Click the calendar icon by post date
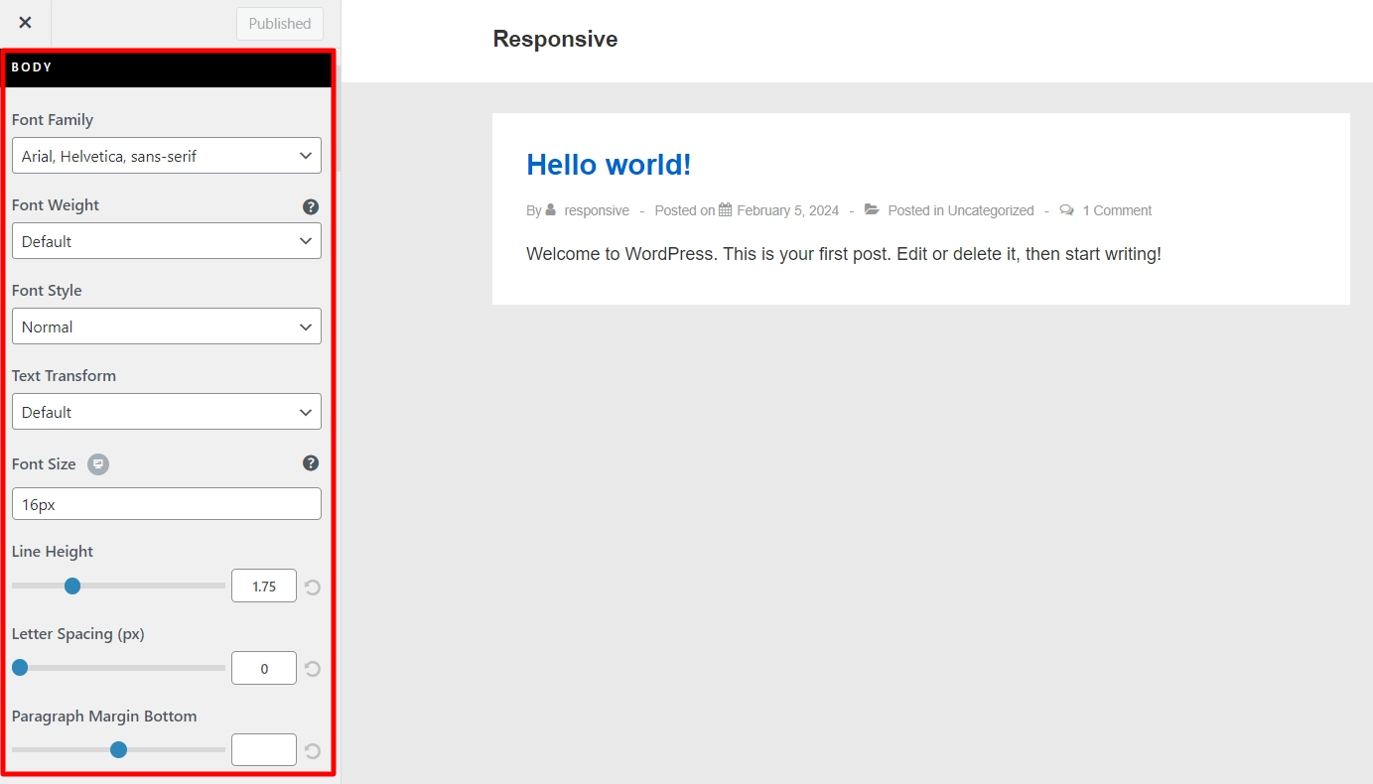 pyautogui.click(x=726, y=209)
